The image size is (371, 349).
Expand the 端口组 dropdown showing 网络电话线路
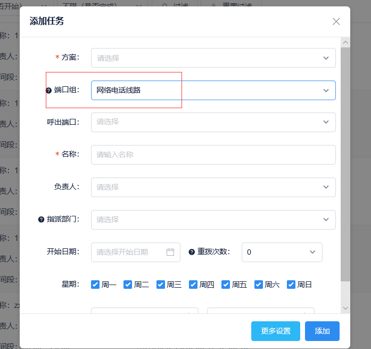click(213, 90)
